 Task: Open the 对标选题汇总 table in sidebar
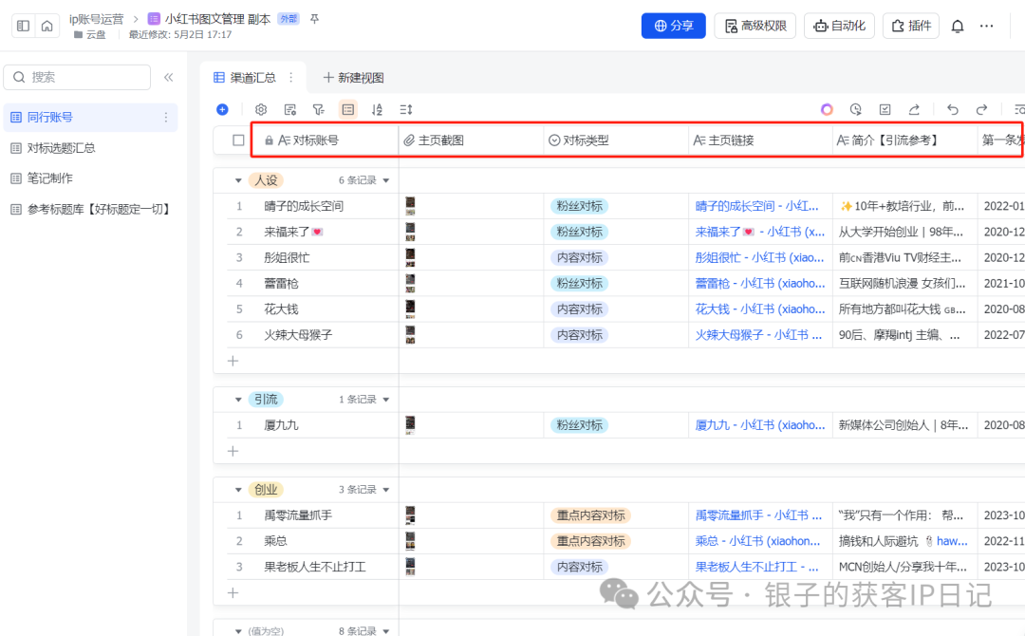pos(62,147)
